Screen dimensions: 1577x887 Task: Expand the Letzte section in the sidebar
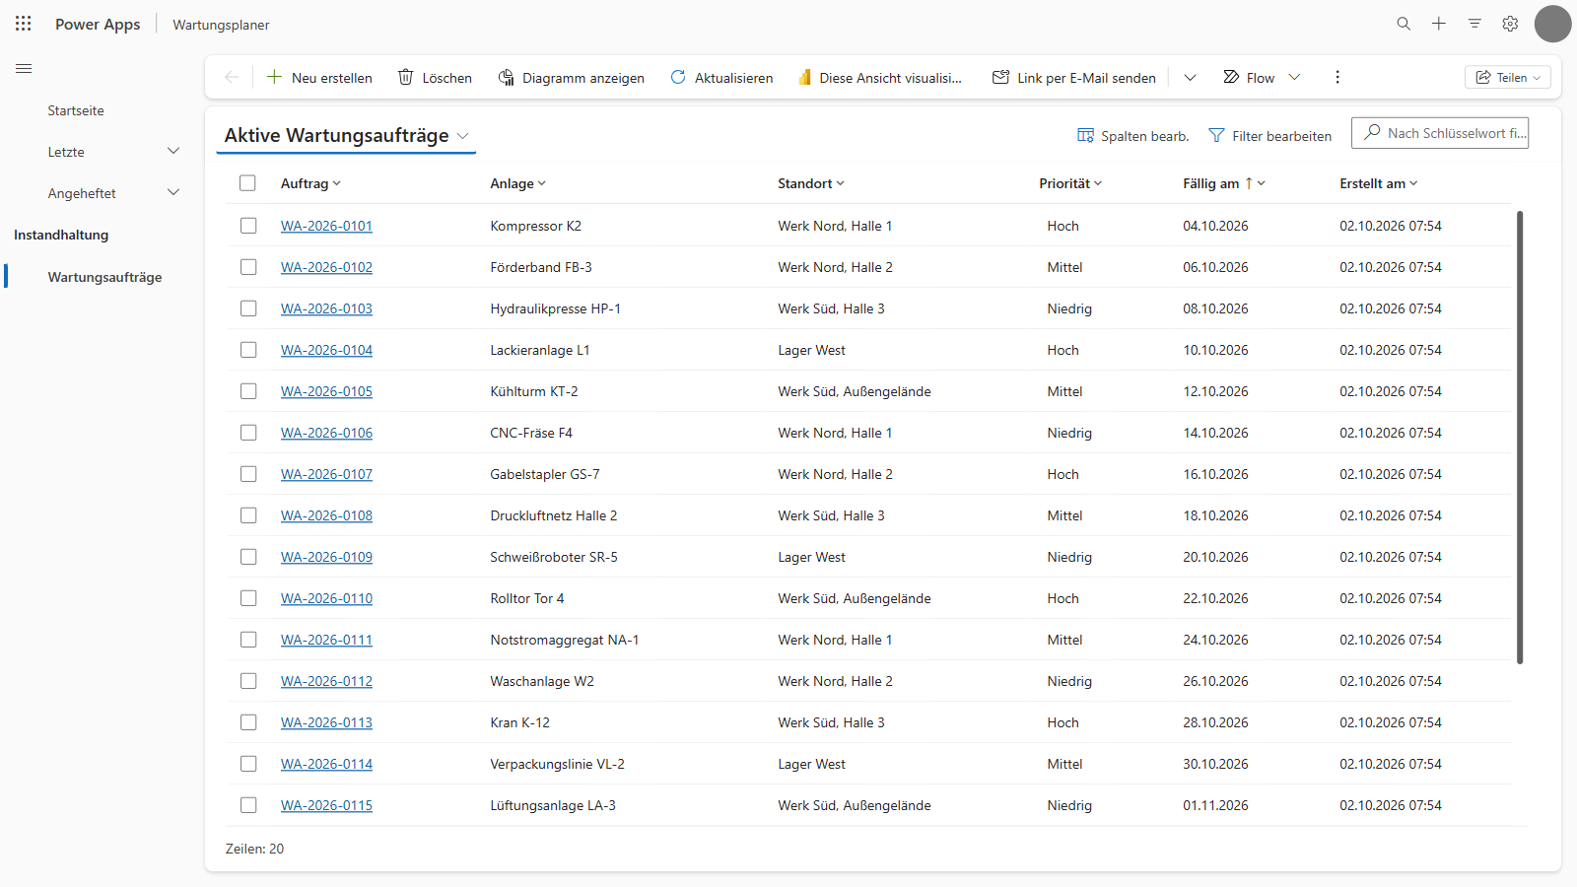pyautogui.click(x=173, y=151)
